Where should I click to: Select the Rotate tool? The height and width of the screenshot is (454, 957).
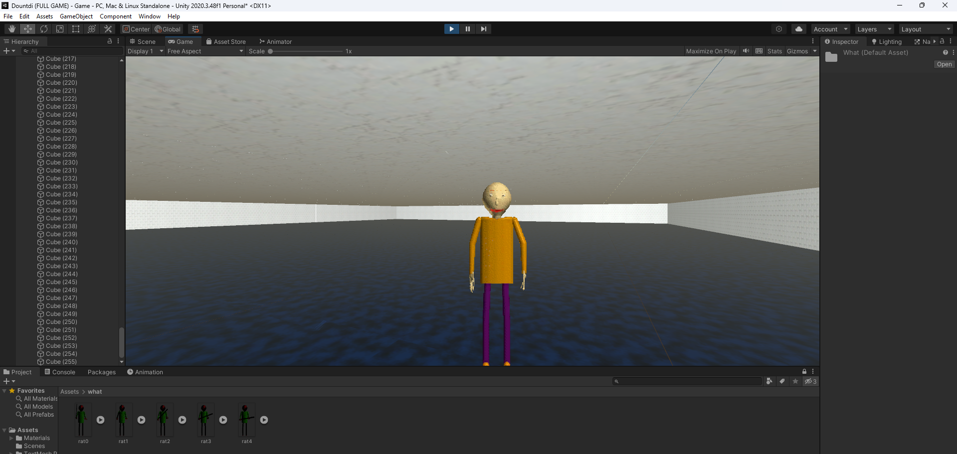tap(44, 29)
